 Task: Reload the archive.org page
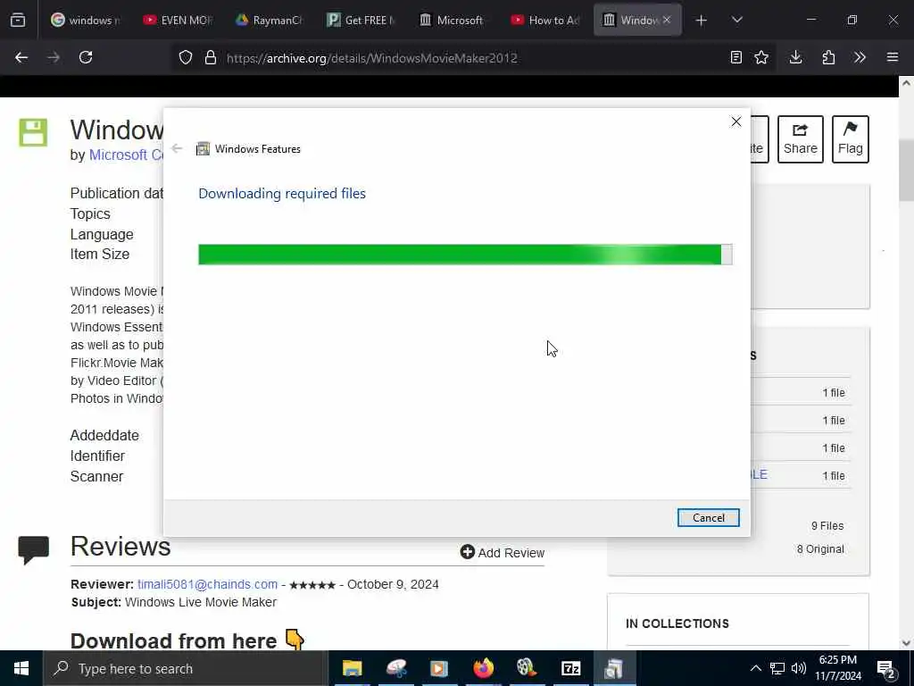click(86, 57)
